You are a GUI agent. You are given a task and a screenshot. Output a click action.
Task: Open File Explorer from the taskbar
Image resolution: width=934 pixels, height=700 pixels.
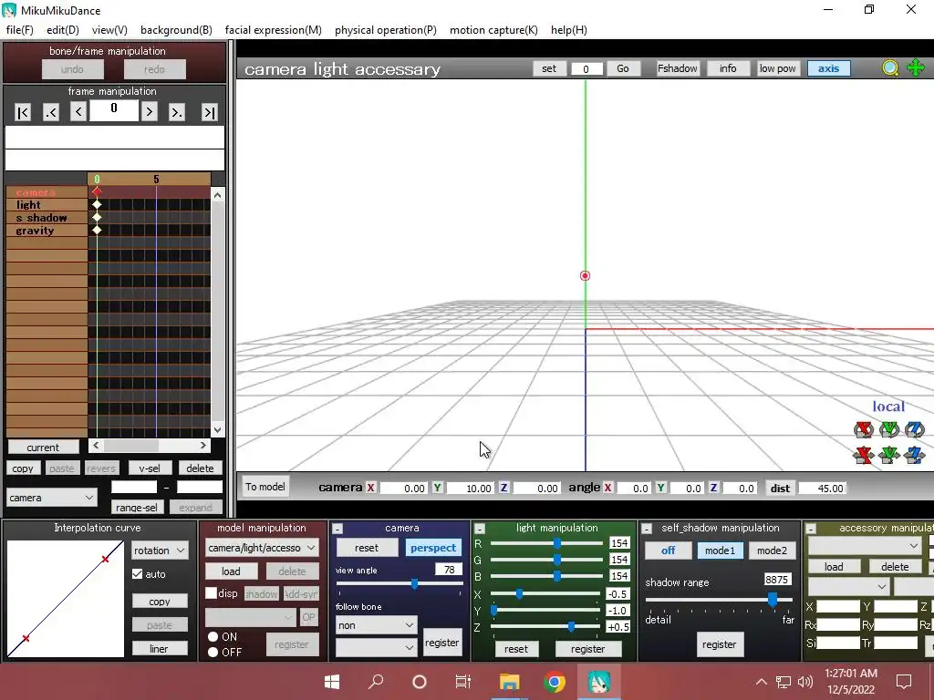pos(509,682)
